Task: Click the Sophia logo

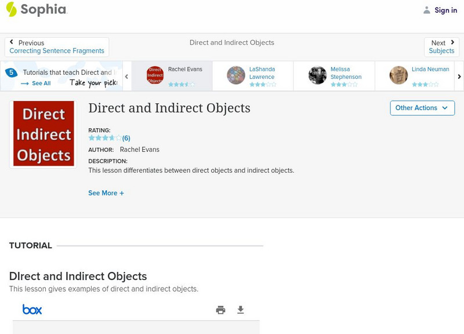Action: point(36,9)
